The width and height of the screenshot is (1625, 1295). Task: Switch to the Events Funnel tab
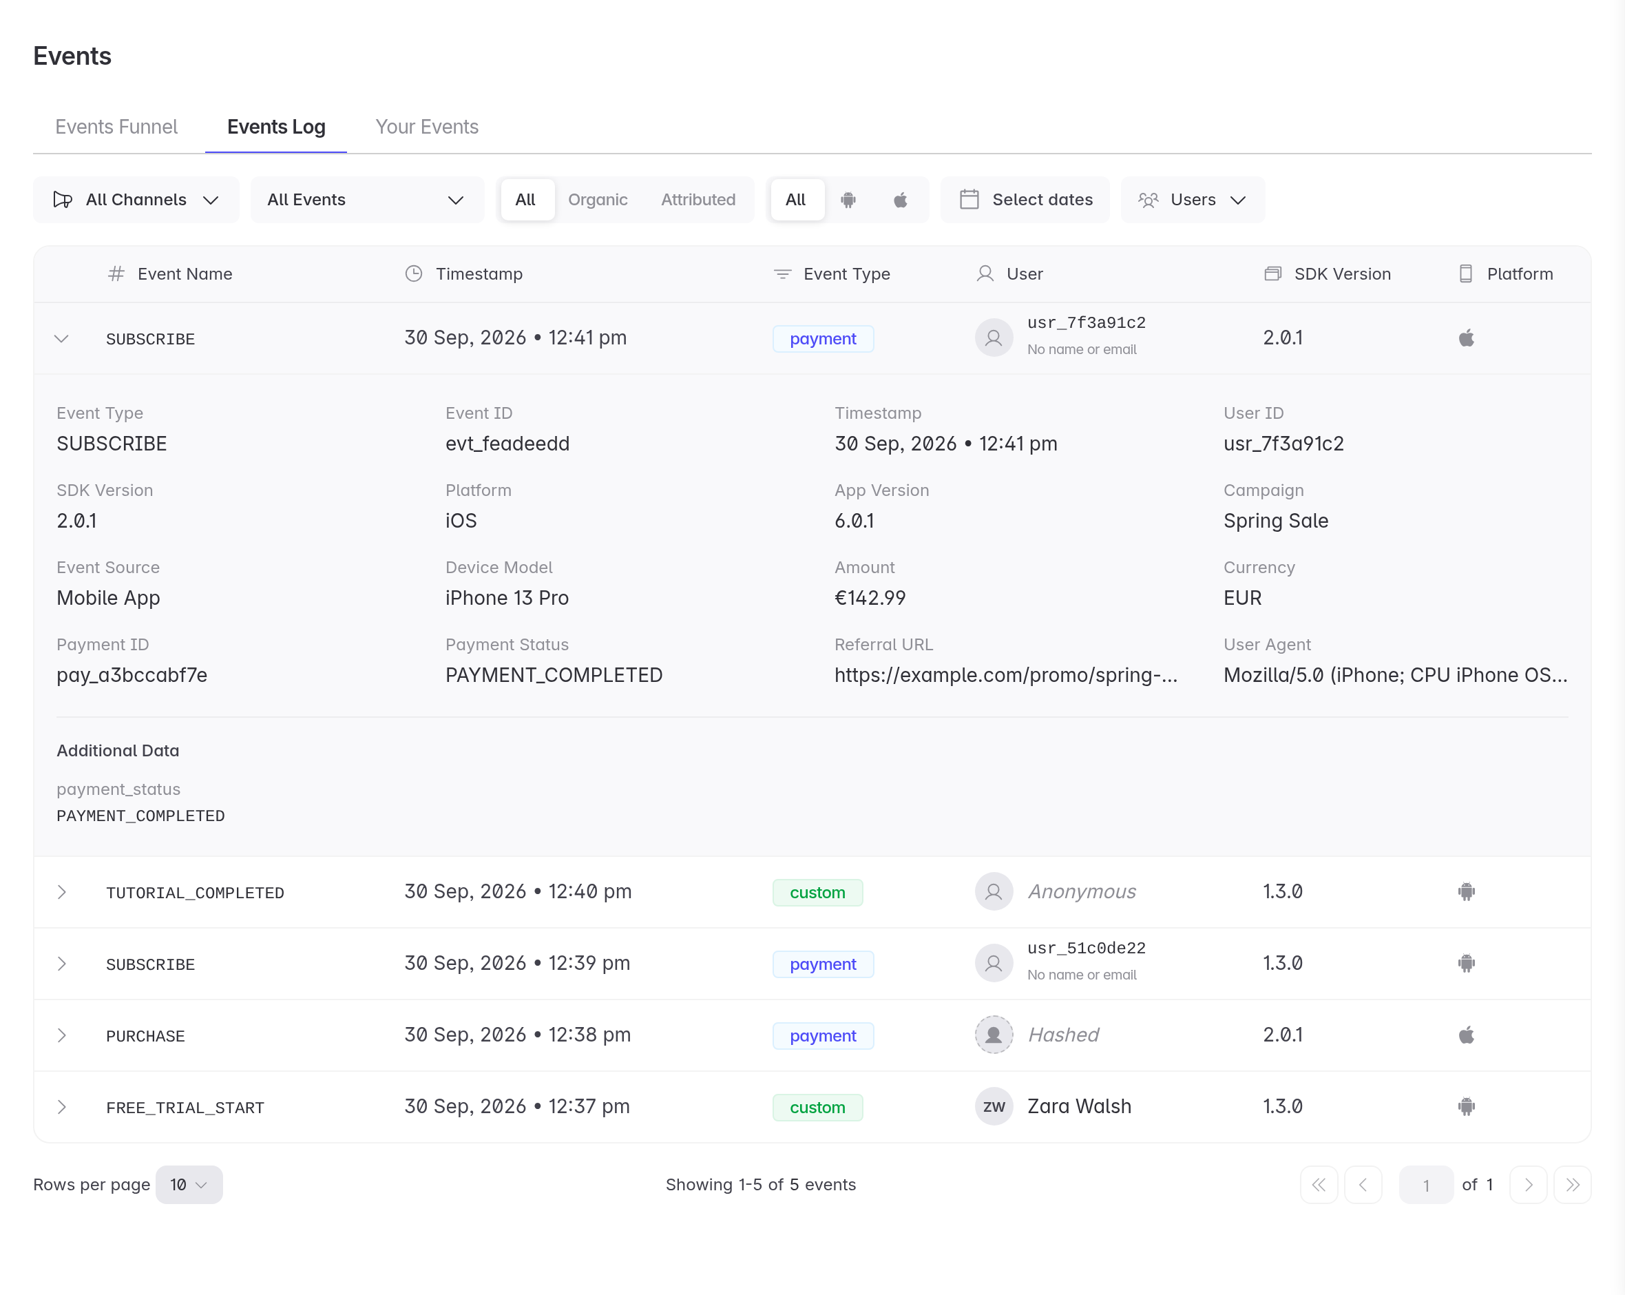pos(116,127)
